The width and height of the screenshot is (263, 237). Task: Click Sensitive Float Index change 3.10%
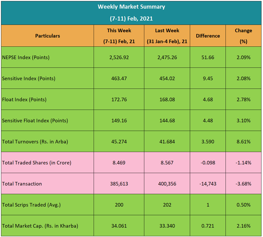click(243, 121)
